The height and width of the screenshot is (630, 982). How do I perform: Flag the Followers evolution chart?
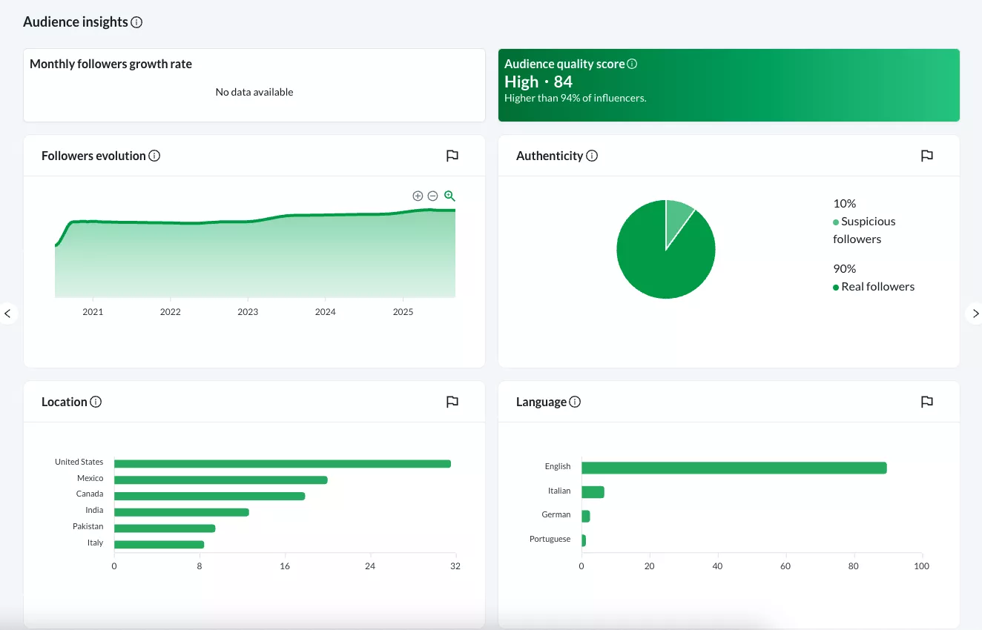click(x=452, y=156)
